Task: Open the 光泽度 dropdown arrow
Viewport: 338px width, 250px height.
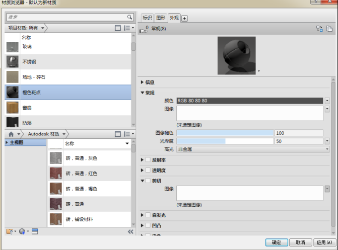Action: pos(327,141)
